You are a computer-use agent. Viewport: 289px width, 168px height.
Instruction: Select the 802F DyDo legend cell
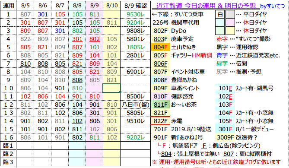(161, 31)
